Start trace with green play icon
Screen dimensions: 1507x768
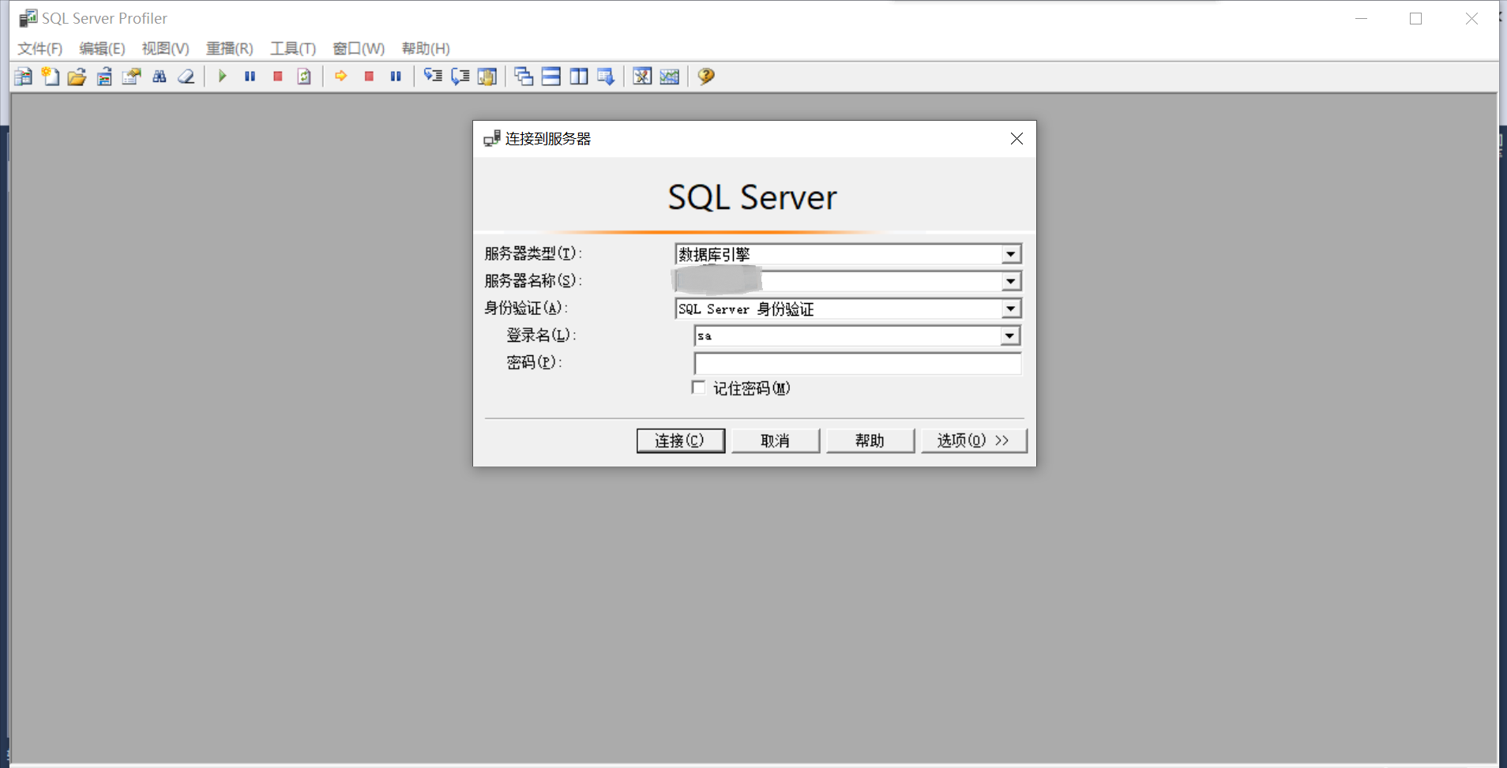coord(223,77)
